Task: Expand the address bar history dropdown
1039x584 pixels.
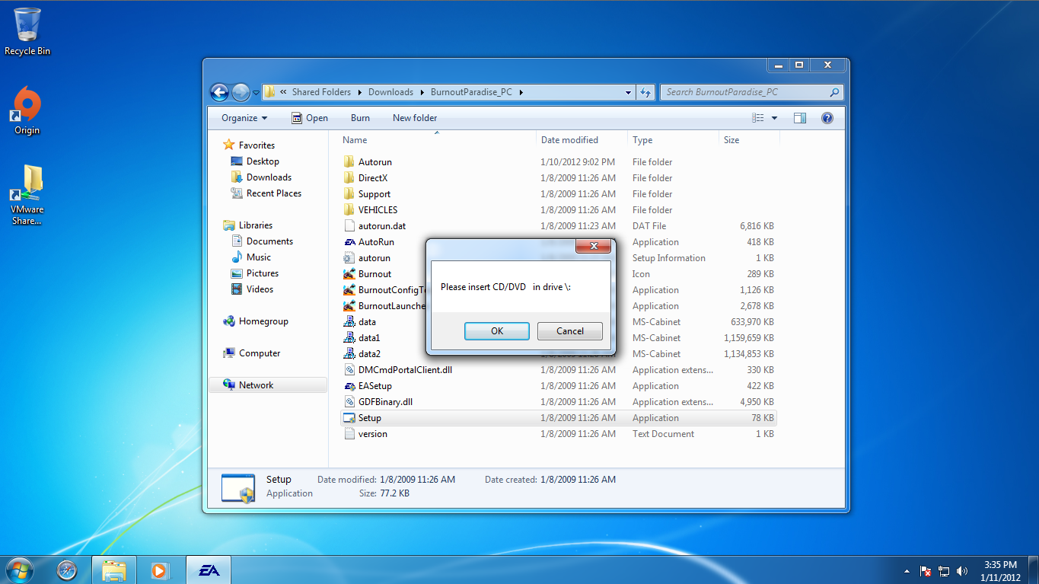Action: 629,92
